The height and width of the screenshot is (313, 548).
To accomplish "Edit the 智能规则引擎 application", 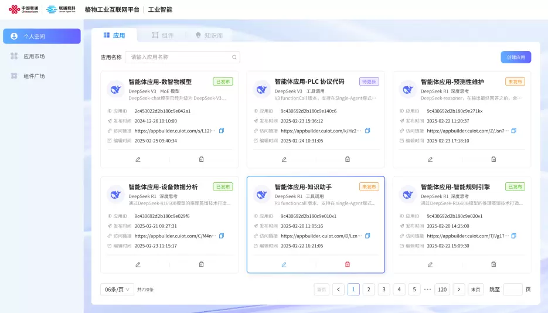I will coord(430,264).
